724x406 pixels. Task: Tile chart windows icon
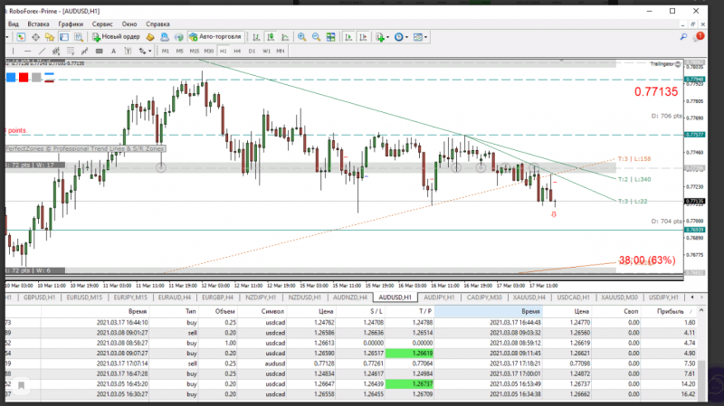point(331,37)
